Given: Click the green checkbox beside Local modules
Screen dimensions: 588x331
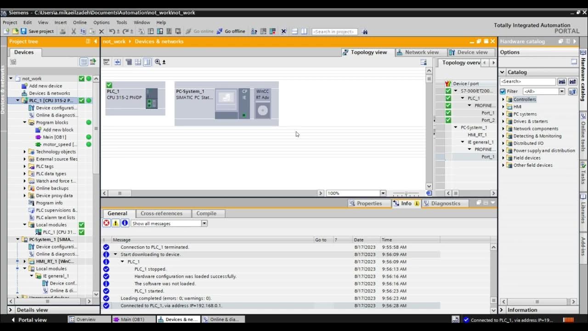Looking at the screenshot, I should pos(81,225).
